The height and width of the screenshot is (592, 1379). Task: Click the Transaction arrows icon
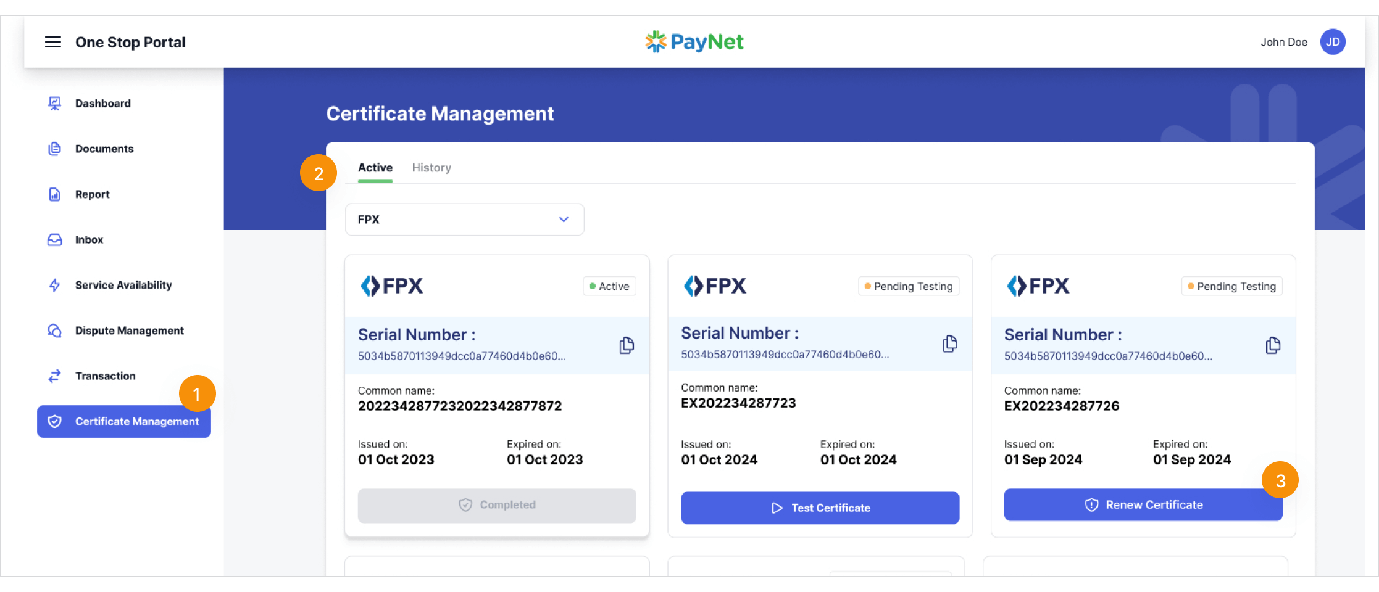coord(55,376)
